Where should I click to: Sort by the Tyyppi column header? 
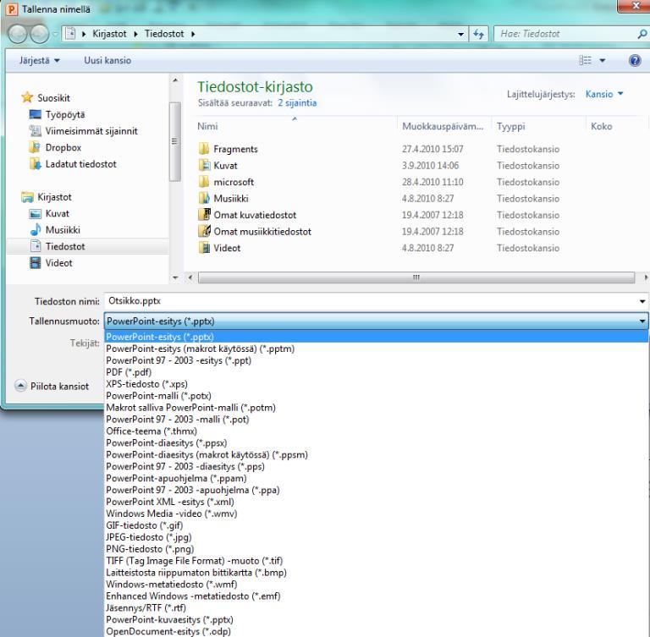[538, 126]
